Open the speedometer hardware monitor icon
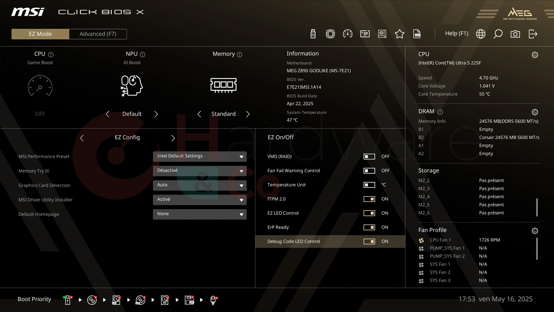Image resolution: width=554 pixels, height=312 pixels. click(x=348, y=34)
